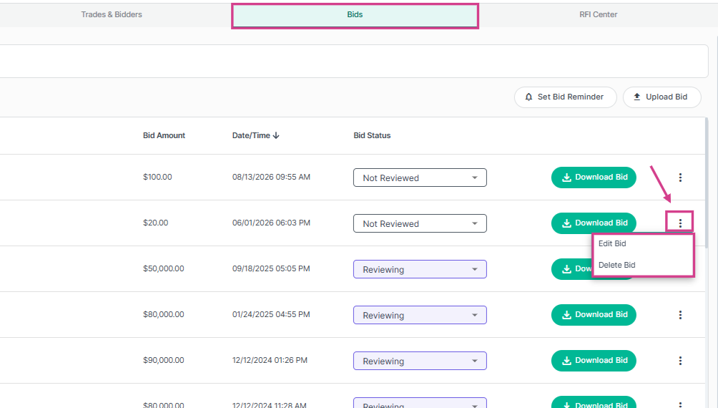The height and width of the screenshot is (408, 718).
Task: Open Bid Status dropdown for the $100.00 bid
Action: pos(420,178)
